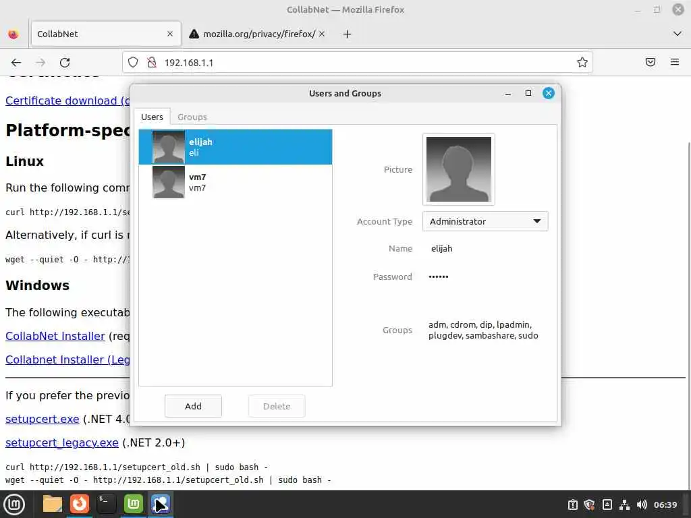The height and width of the screenshot is (518, 691).
Task: Open the Groups tab in Users and Groups
Action: pyautogui.click(x=192, y=117)
